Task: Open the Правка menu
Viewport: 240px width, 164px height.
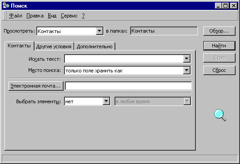Action: pos(35,16)
